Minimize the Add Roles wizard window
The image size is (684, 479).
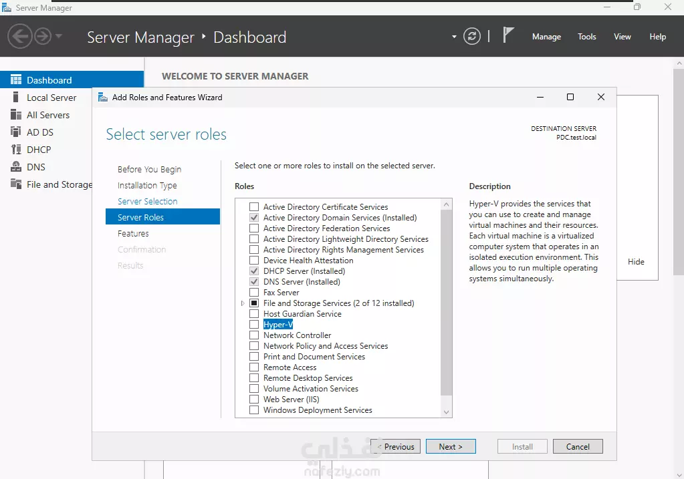coord(540,97)
